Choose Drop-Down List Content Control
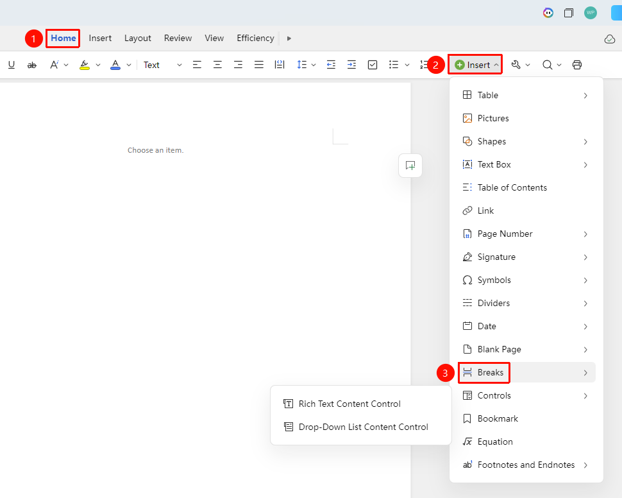The image size is (622, 498). [360, 427]
